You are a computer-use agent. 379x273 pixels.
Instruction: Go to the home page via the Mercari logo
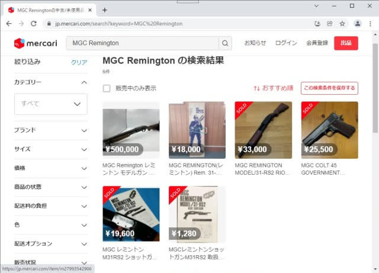click(x=36, y=43)
